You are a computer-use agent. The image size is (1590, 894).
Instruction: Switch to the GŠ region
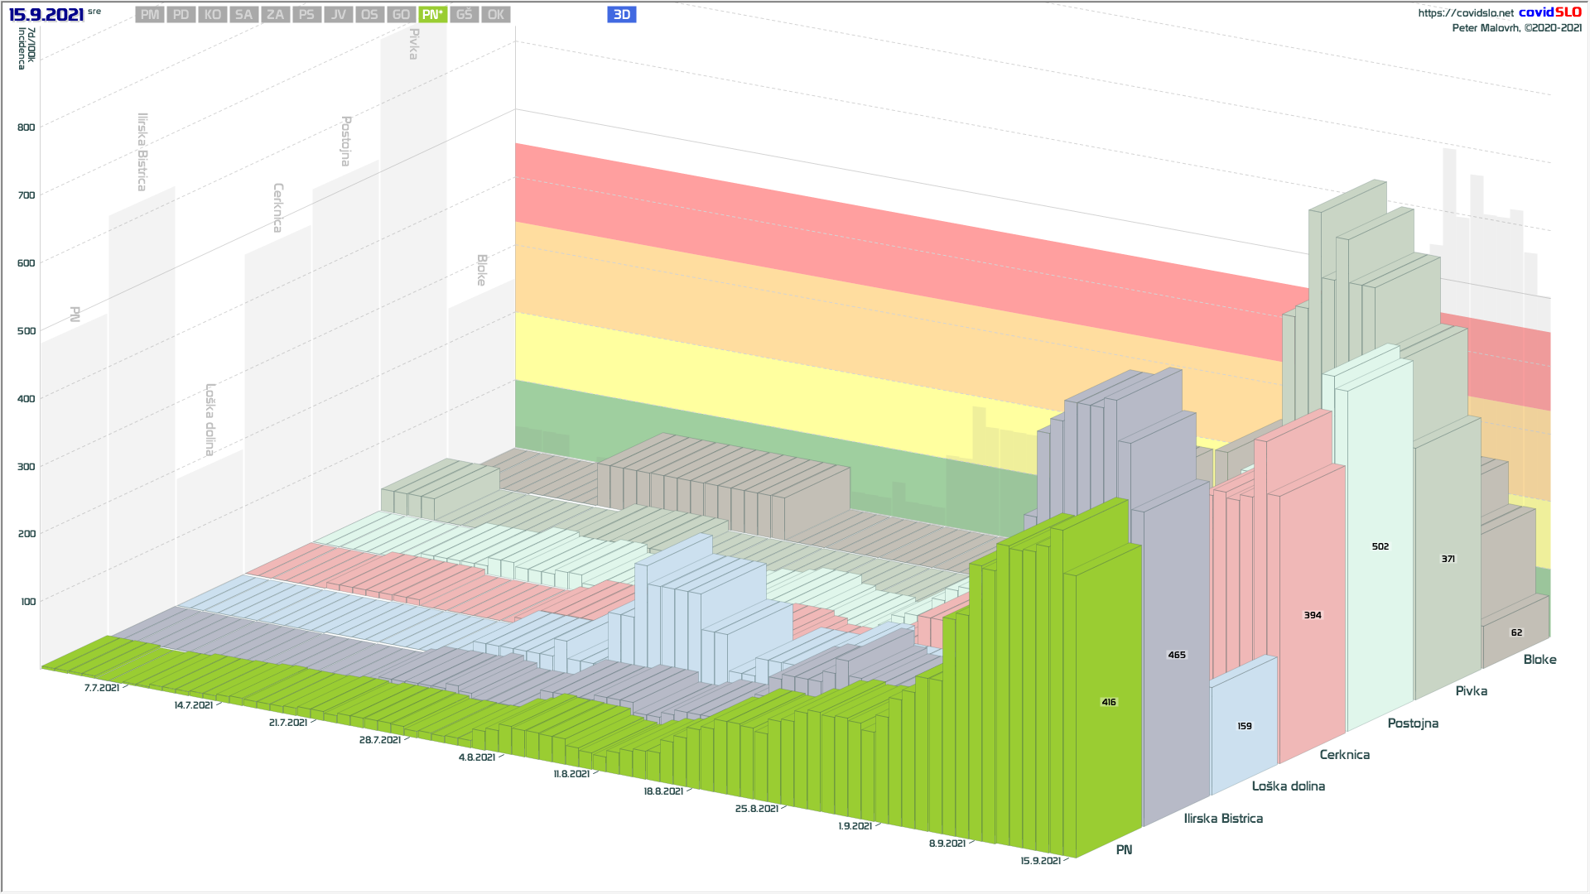click(464, 15)
